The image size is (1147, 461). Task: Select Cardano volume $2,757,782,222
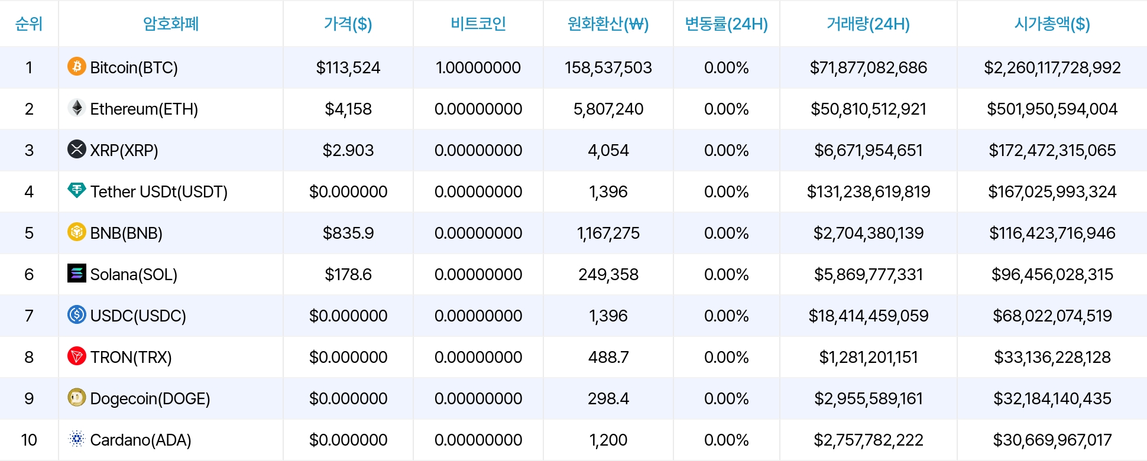[869, 440]
